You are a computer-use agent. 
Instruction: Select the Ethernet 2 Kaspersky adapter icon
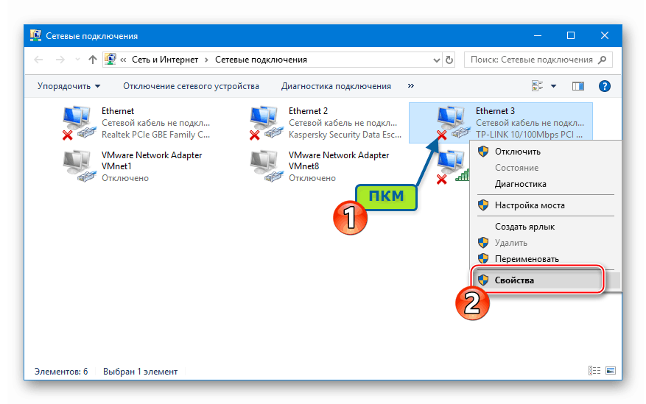coord(266,123)
